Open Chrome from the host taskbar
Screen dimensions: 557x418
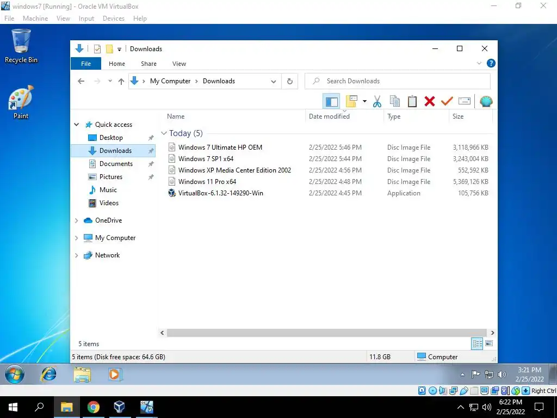point(94,407)
